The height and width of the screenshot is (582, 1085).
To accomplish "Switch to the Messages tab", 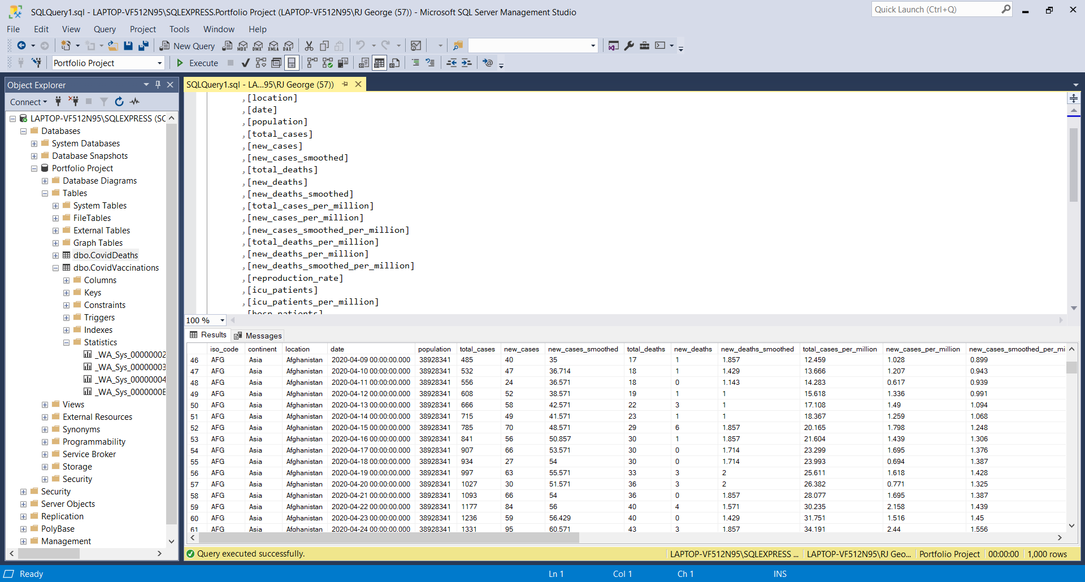I will point(258,336).
